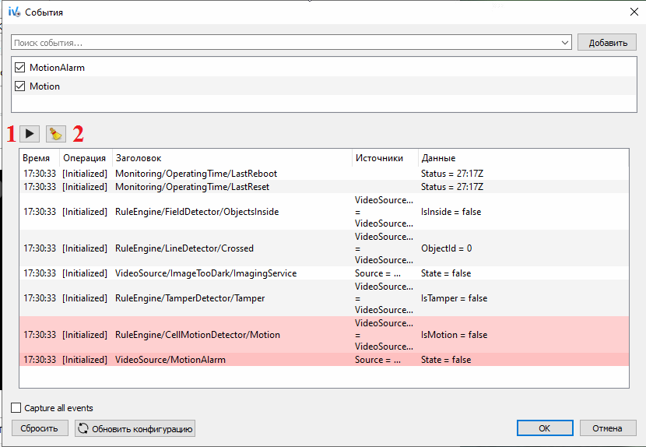Click the Сбросить button
646x447 pixels.
tap(40, 428)
